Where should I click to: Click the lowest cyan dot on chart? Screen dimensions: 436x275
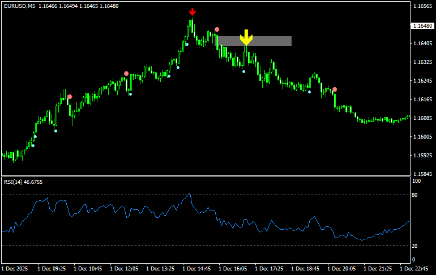click(33, 145)
